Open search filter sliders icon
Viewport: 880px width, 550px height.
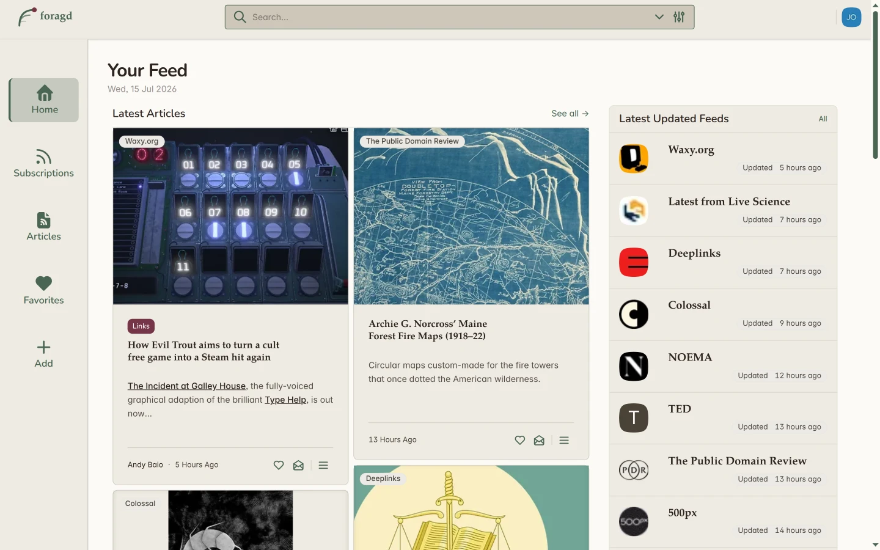tap(679, 16)
